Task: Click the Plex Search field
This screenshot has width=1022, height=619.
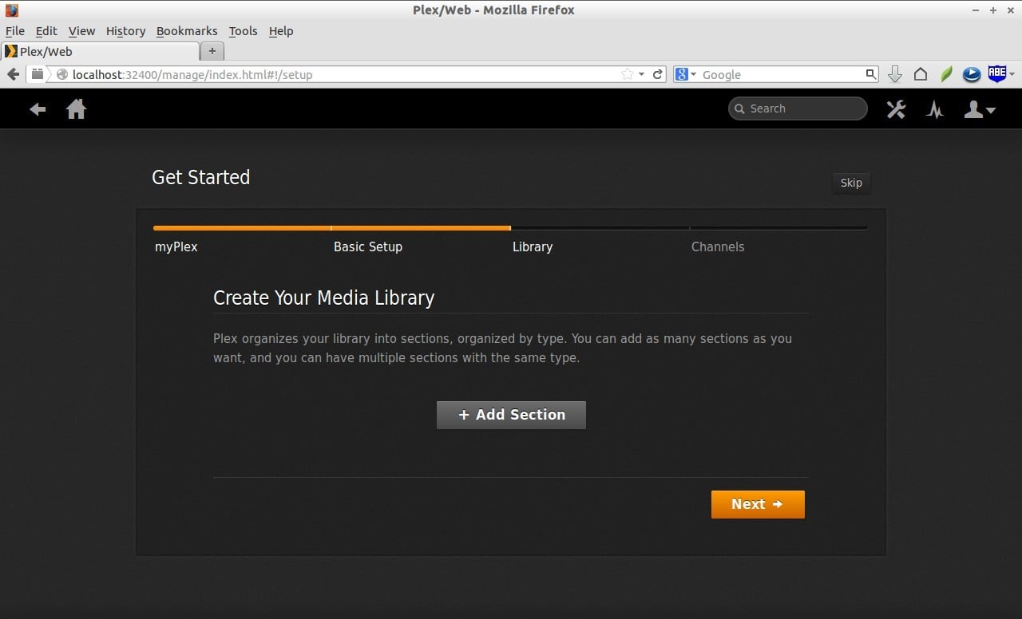Action: coord(798,108)
